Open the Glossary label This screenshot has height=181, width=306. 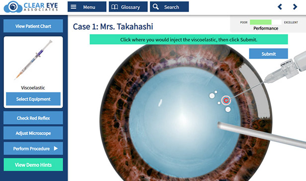pyautogui.click(x=130, y=7)
